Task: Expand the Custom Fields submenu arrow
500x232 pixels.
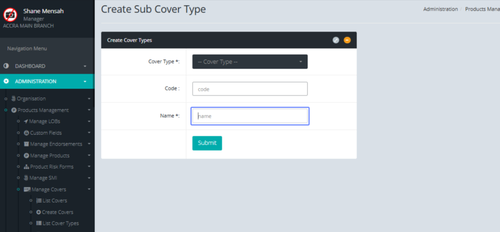Action: click(x=89, y=133)
